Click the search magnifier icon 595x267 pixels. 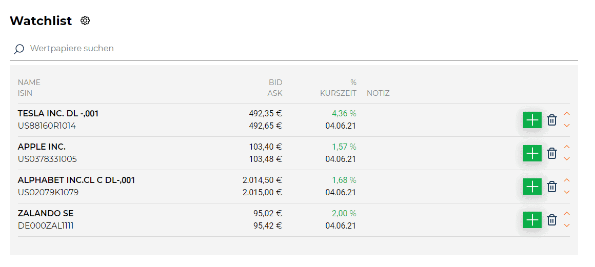[x=19, y=49]
